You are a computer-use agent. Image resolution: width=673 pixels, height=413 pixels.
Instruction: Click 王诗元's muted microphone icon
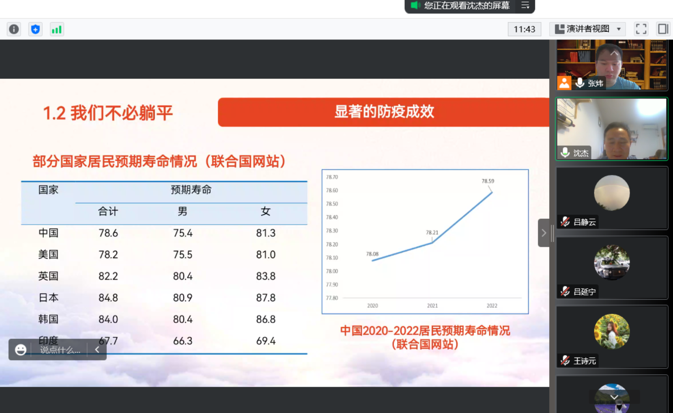(565, 361)
